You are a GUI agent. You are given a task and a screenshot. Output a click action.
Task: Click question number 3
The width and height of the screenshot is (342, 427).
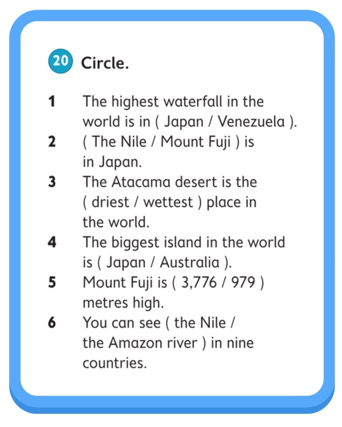[52, 182]
